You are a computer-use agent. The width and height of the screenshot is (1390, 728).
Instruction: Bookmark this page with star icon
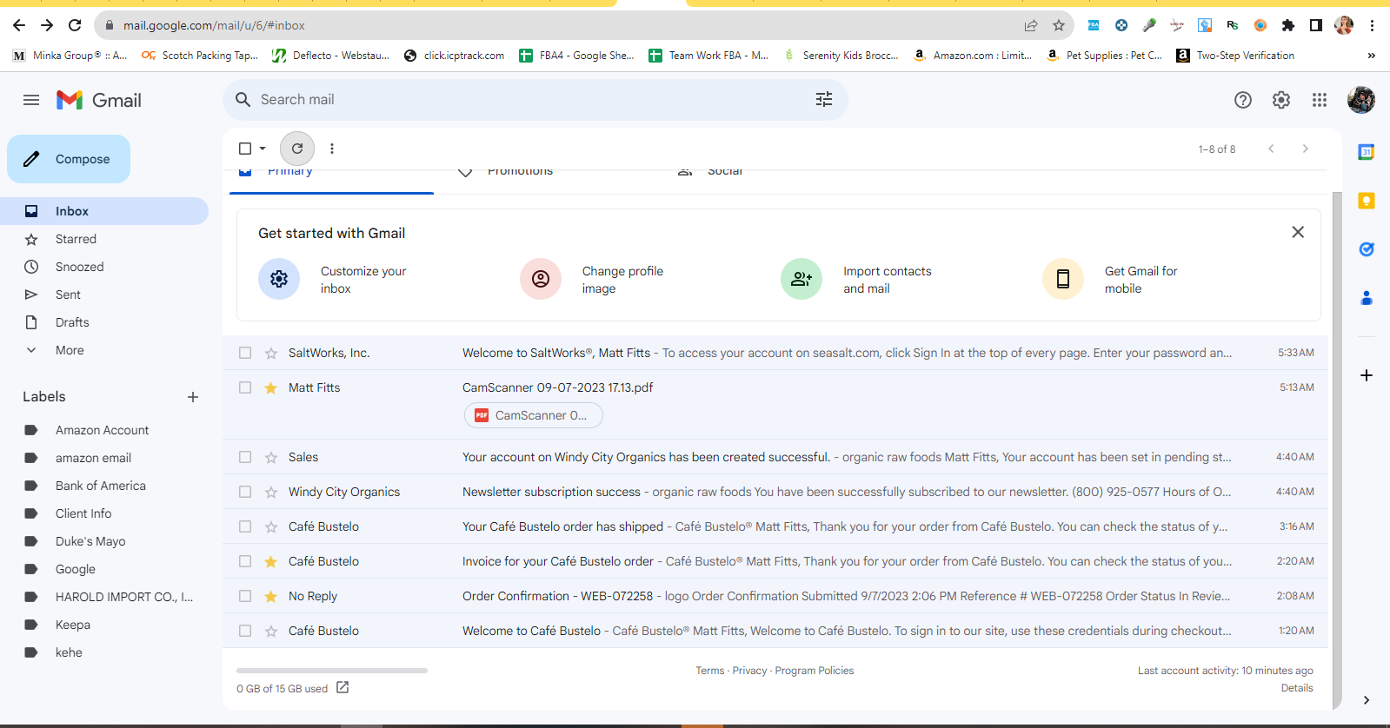click(1059, 25)
